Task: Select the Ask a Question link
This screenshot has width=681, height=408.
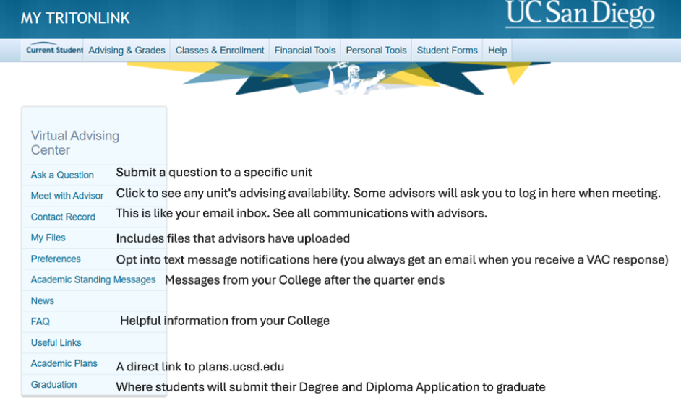Action: [x=62, y=175]
